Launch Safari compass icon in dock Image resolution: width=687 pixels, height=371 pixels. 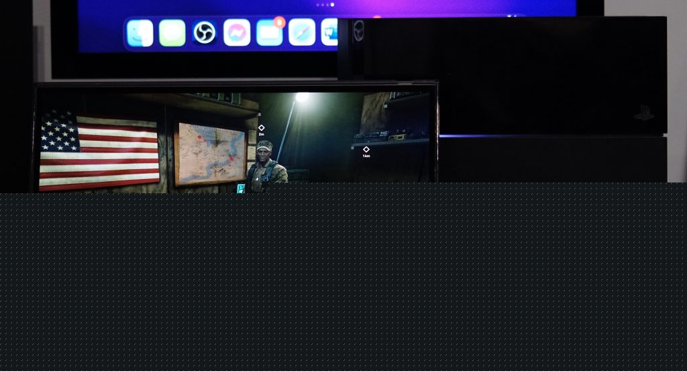click(x=302, y=32)
